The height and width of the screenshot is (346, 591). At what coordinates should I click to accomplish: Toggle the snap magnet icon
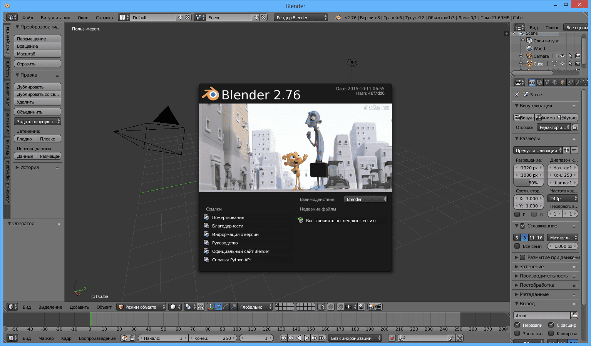(x=340, y=307)
